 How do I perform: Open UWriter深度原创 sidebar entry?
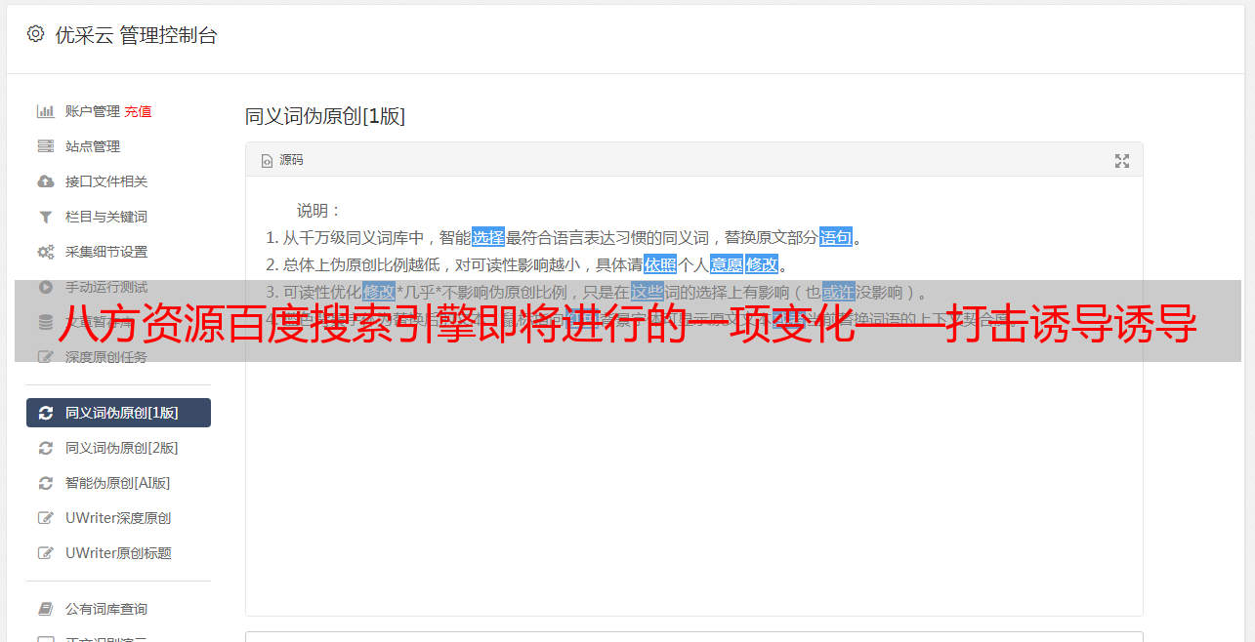point(118,518)
